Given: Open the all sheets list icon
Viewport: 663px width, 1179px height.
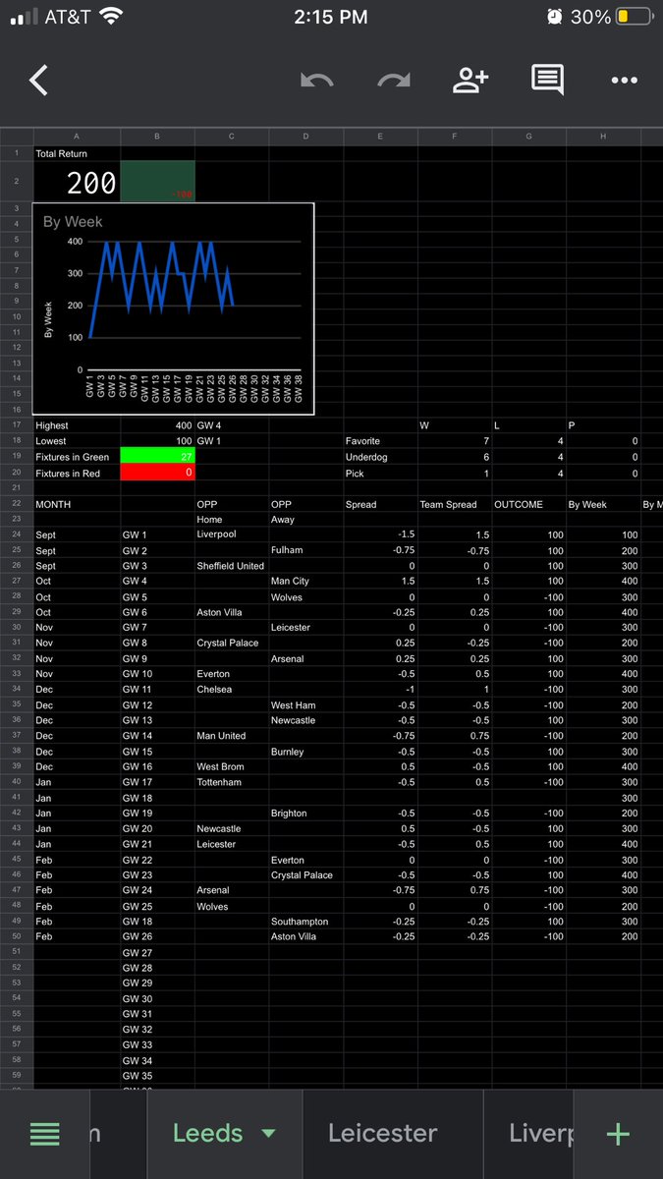Looking at the screenshot, I should pos(44,1134).
